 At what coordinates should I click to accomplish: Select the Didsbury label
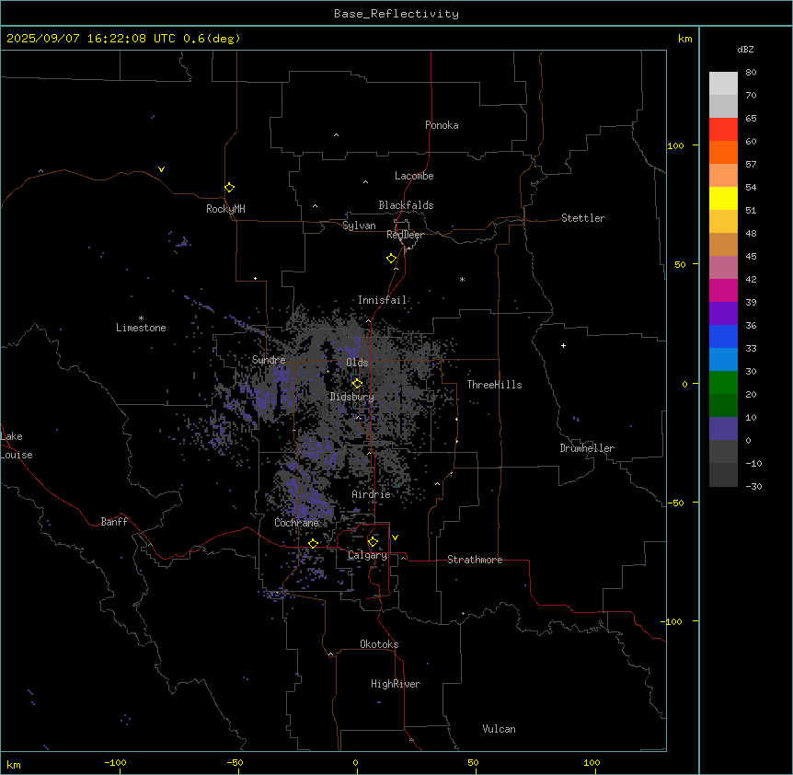tap(351, 397)
